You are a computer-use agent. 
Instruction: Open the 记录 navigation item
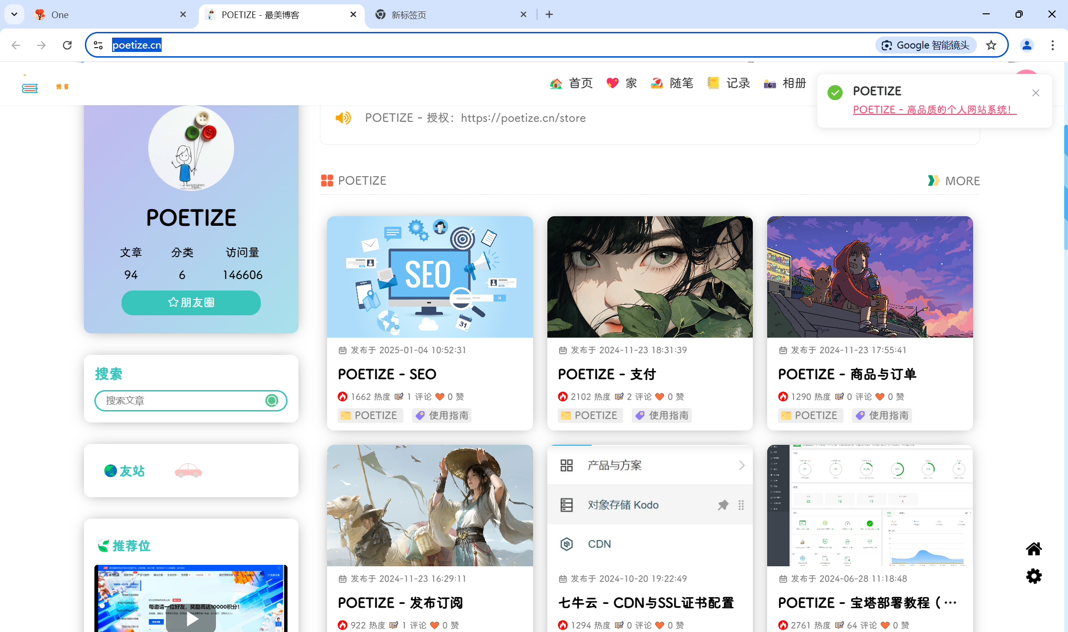pyautogui.click(x=729, y=83)
